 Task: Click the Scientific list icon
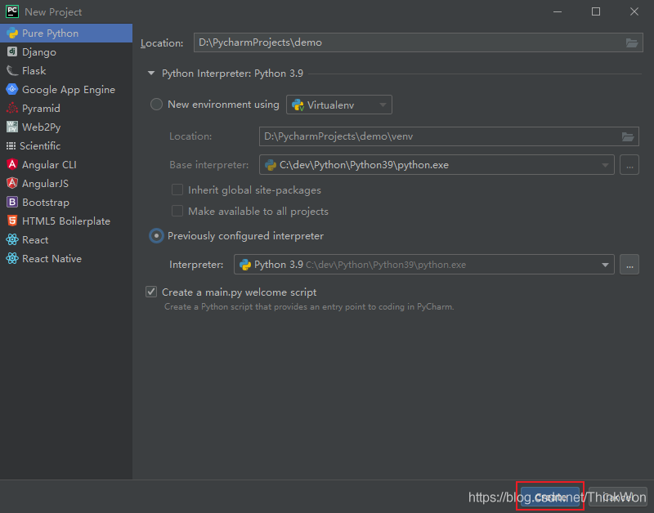tap(11, 146)
